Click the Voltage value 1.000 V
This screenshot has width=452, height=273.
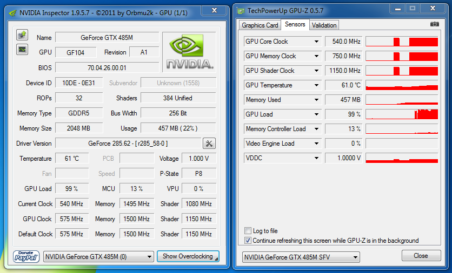point(199,158)
